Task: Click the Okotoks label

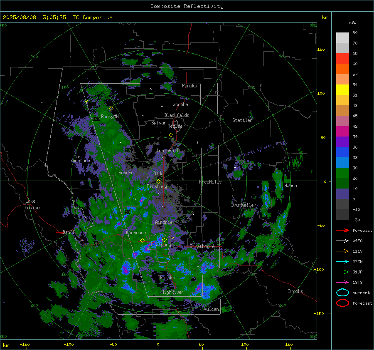Action: click(x=166, y=278)
